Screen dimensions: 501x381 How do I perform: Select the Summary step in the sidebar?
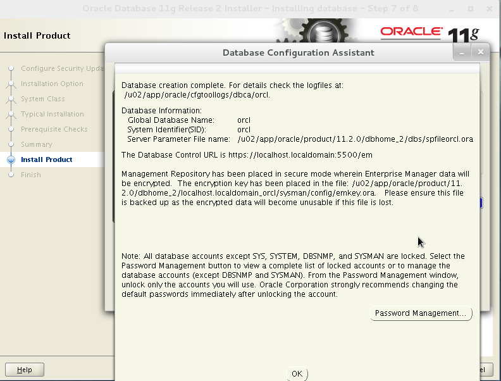click(x=37, y=144)
